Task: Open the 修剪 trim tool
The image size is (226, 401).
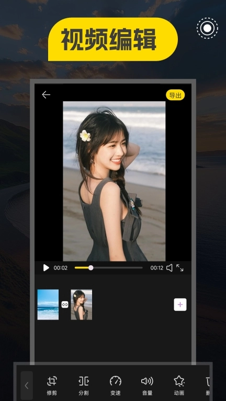Action: coord(52,386)
